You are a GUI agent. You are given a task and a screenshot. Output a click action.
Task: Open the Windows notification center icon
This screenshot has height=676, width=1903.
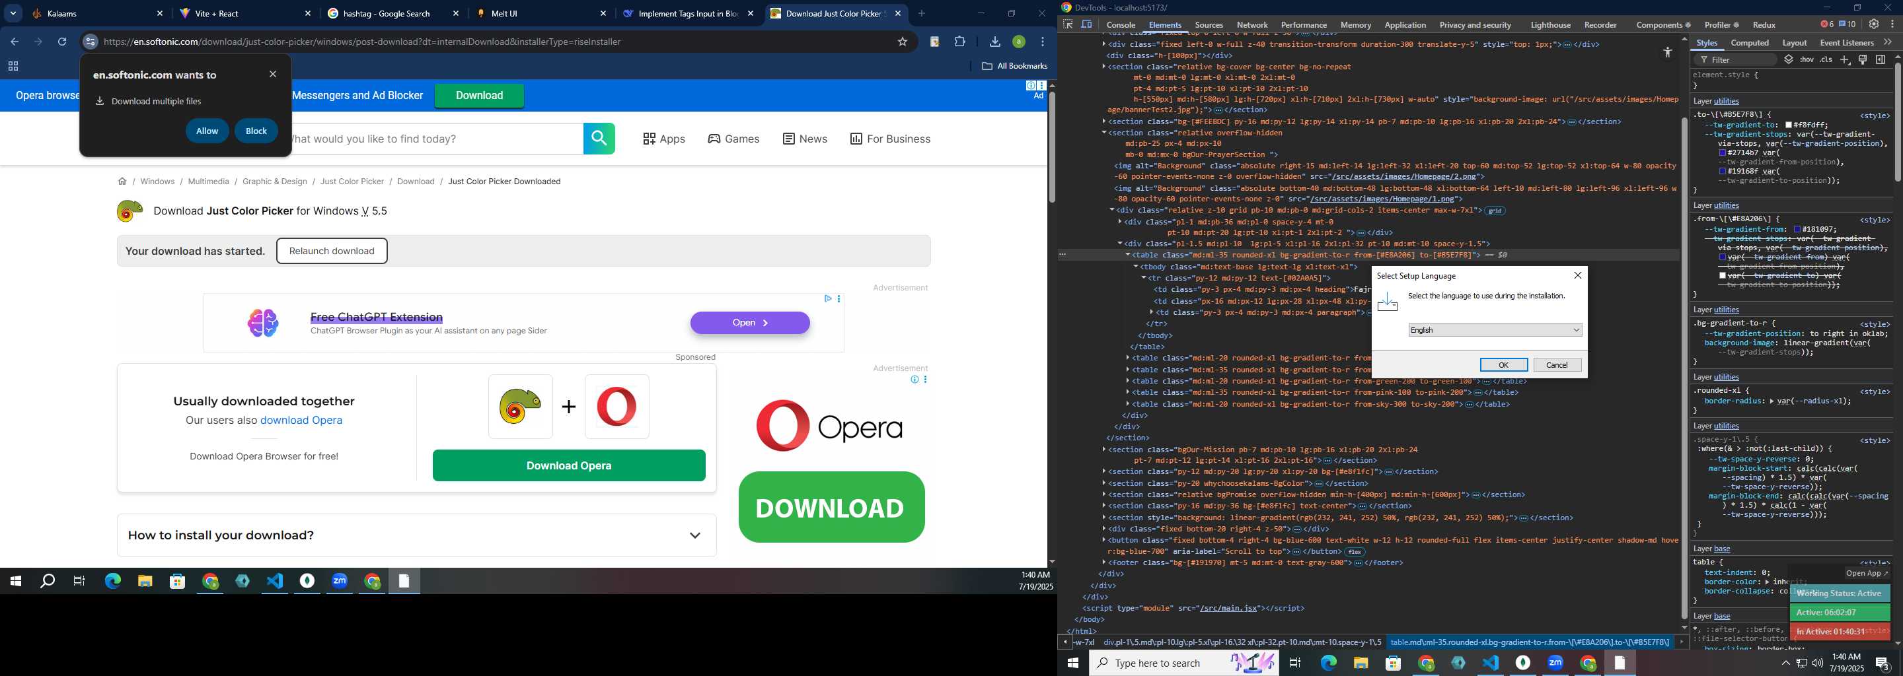[x=1883, y=663]
